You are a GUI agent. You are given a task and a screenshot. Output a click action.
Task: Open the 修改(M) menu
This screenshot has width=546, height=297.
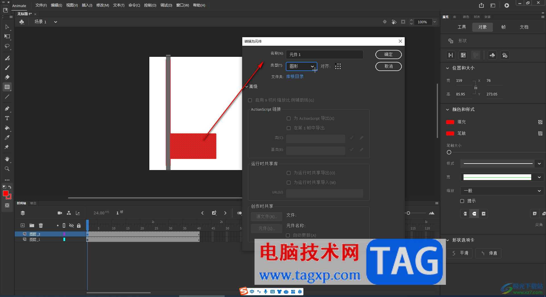(x=102, y=5)
